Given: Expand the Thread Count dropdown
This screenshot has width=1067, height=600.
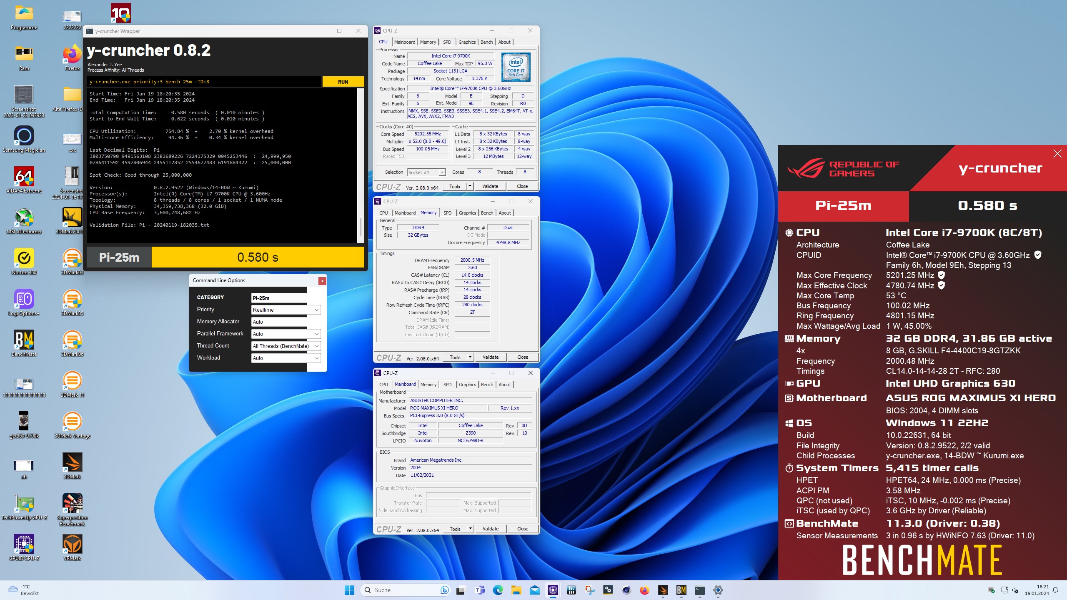Looking at the screenshot, I should pyautogui.click(x=317, y=346).
